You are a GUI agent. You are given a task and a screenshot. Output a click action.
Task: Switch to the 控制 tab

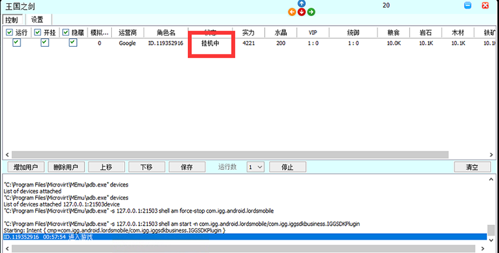tap(12, 20)
